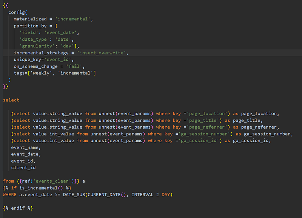Click the 'ga_session_id' key string
This screenshot has height=218, width=302.
(199, 141)
